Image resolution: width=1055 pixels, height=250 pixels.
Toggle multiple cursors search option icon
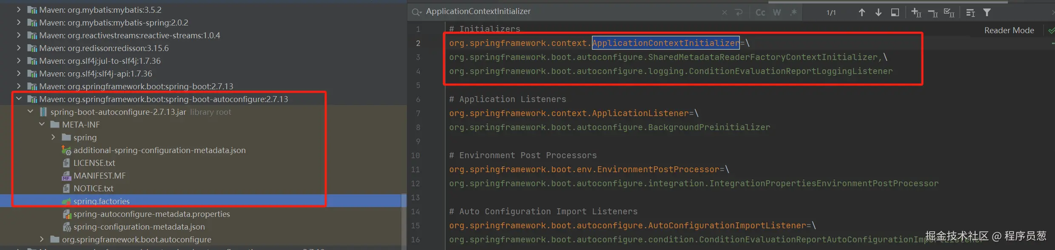(x=970, y=13)
